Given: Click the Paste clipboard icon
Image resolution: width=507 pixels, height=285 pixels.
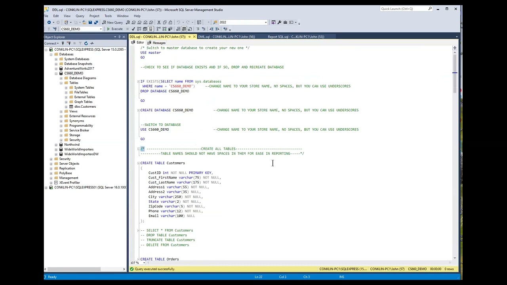Looking at the screenshot, I should [x=170, y=23].
